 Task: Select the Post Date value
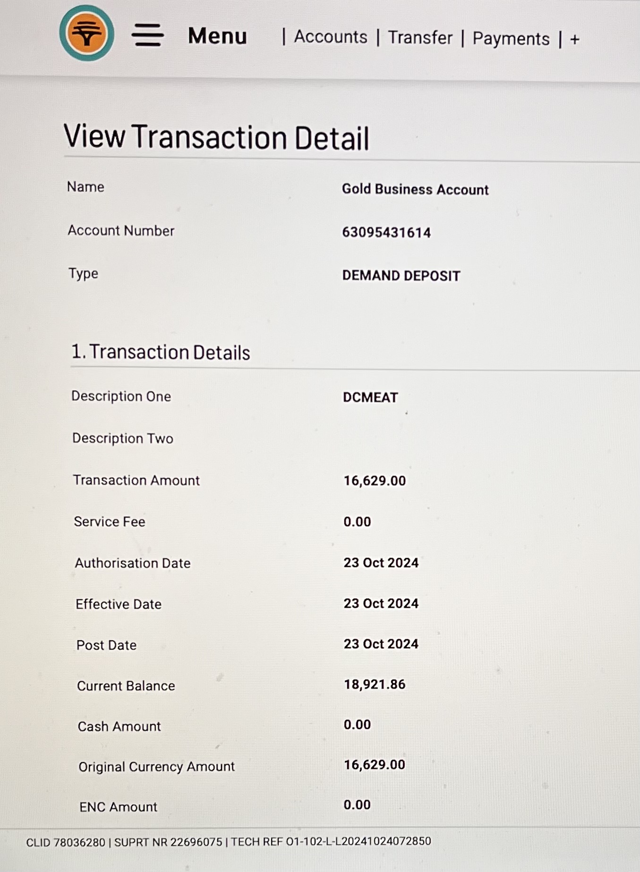coord(381,644)
